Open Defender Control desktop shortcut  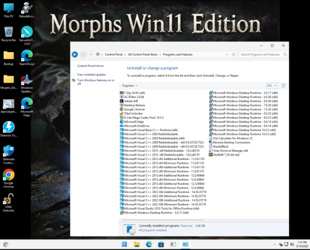click(x=9, y=154)
